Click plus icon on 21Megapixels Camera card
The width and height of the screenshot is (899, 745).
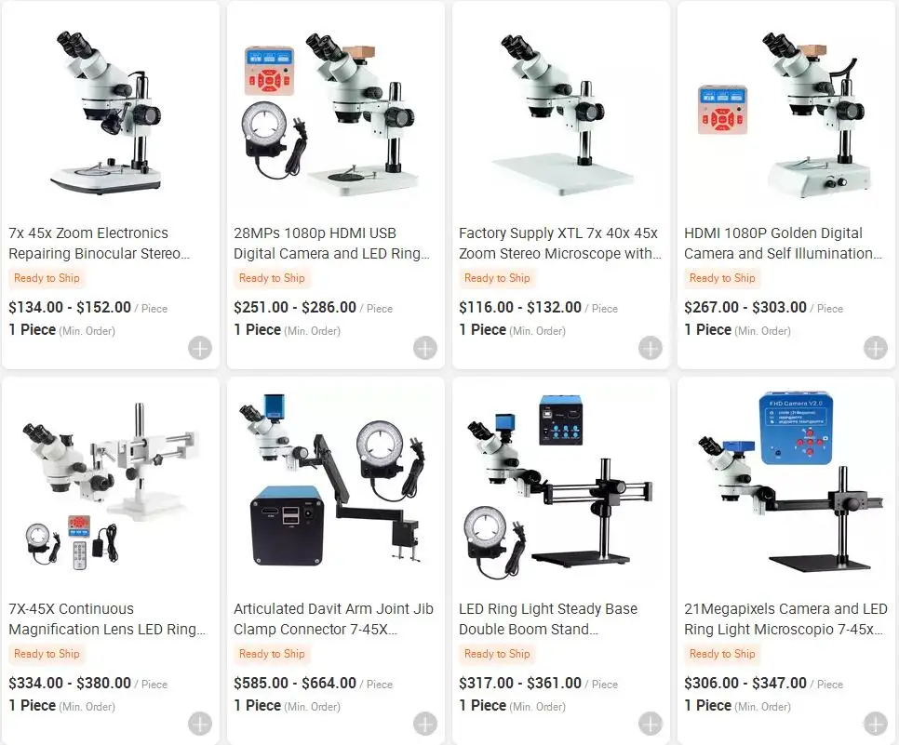876,724
